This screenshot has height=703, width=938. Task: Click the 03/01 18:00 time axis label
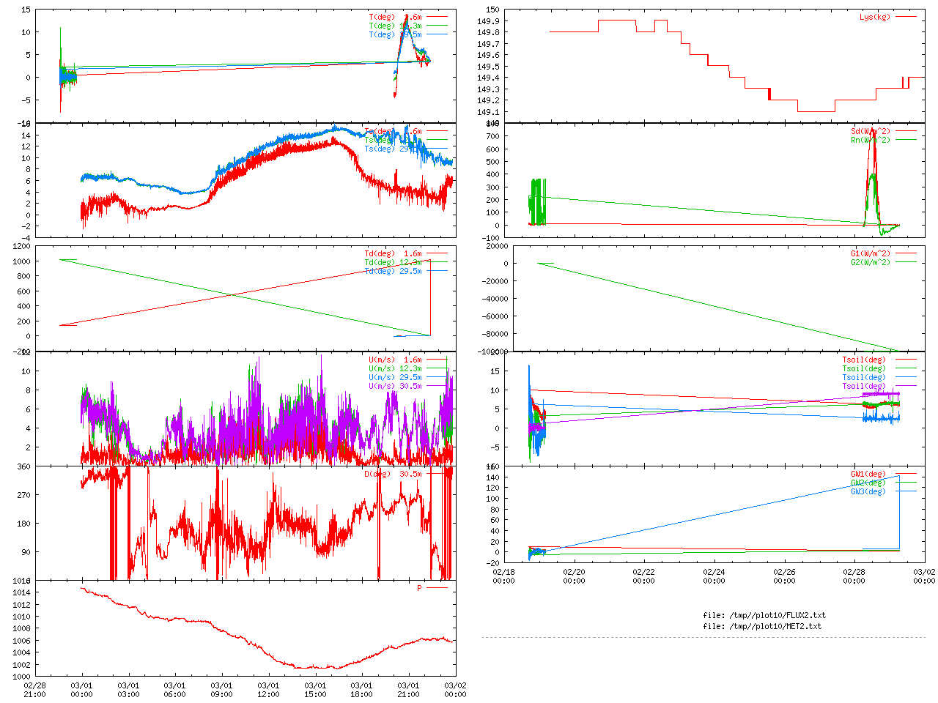tap(362, 691)
